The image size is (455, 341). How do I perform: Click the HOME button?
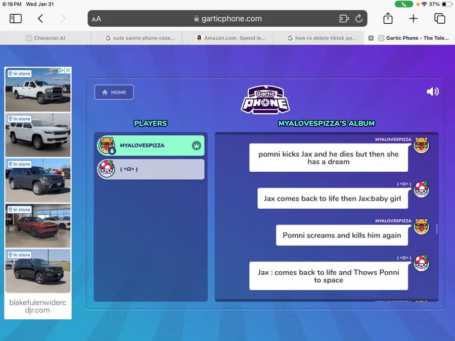114,92
